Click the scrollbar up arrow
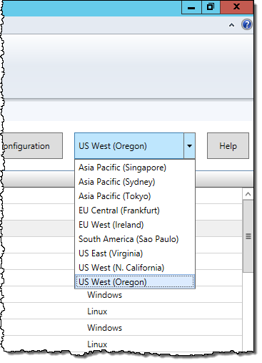Screen dimensions: 262x363 [248, 194]
